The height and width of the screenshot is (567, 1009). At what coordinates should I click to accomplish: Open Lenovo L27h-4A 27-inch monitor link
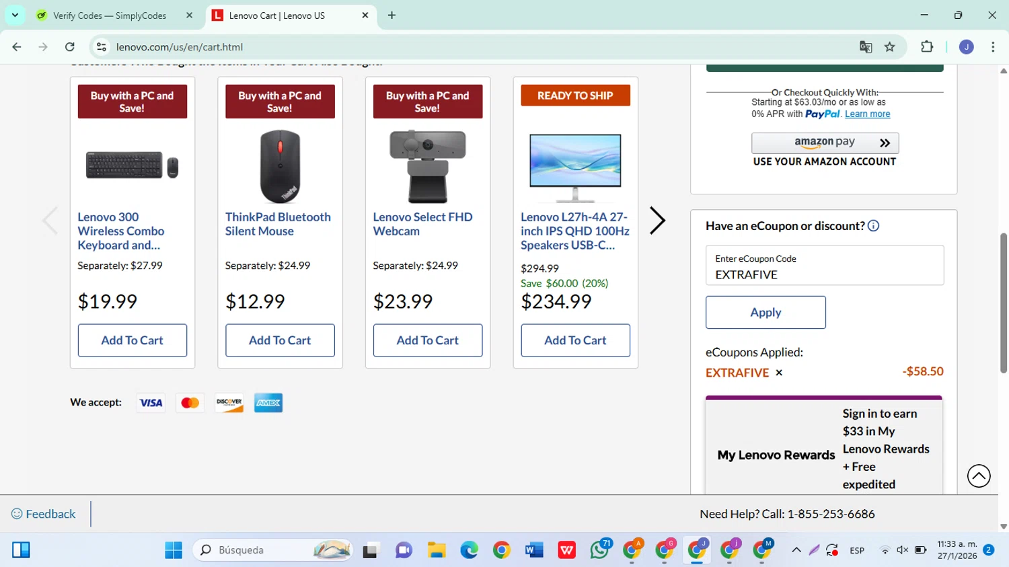click(x=575, y=231)
